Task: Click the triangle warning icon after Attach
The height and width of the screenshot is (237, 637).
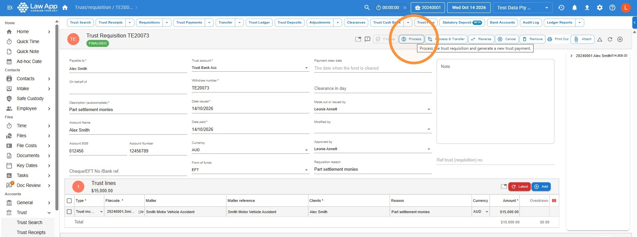Action: 600,39
